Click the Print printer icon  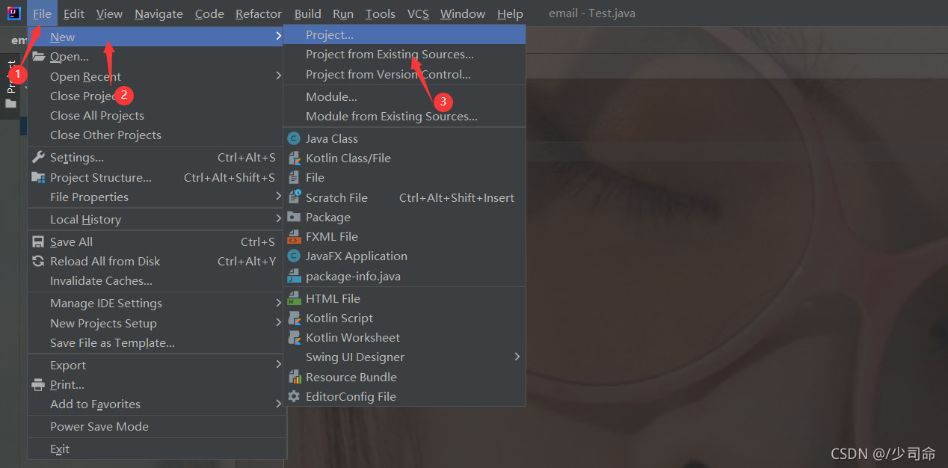(x=38, y=384)
